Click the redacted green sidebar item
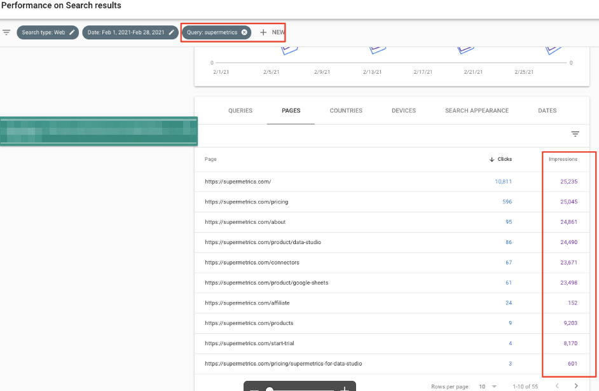 pyautogui.click(x=99, y=131)
